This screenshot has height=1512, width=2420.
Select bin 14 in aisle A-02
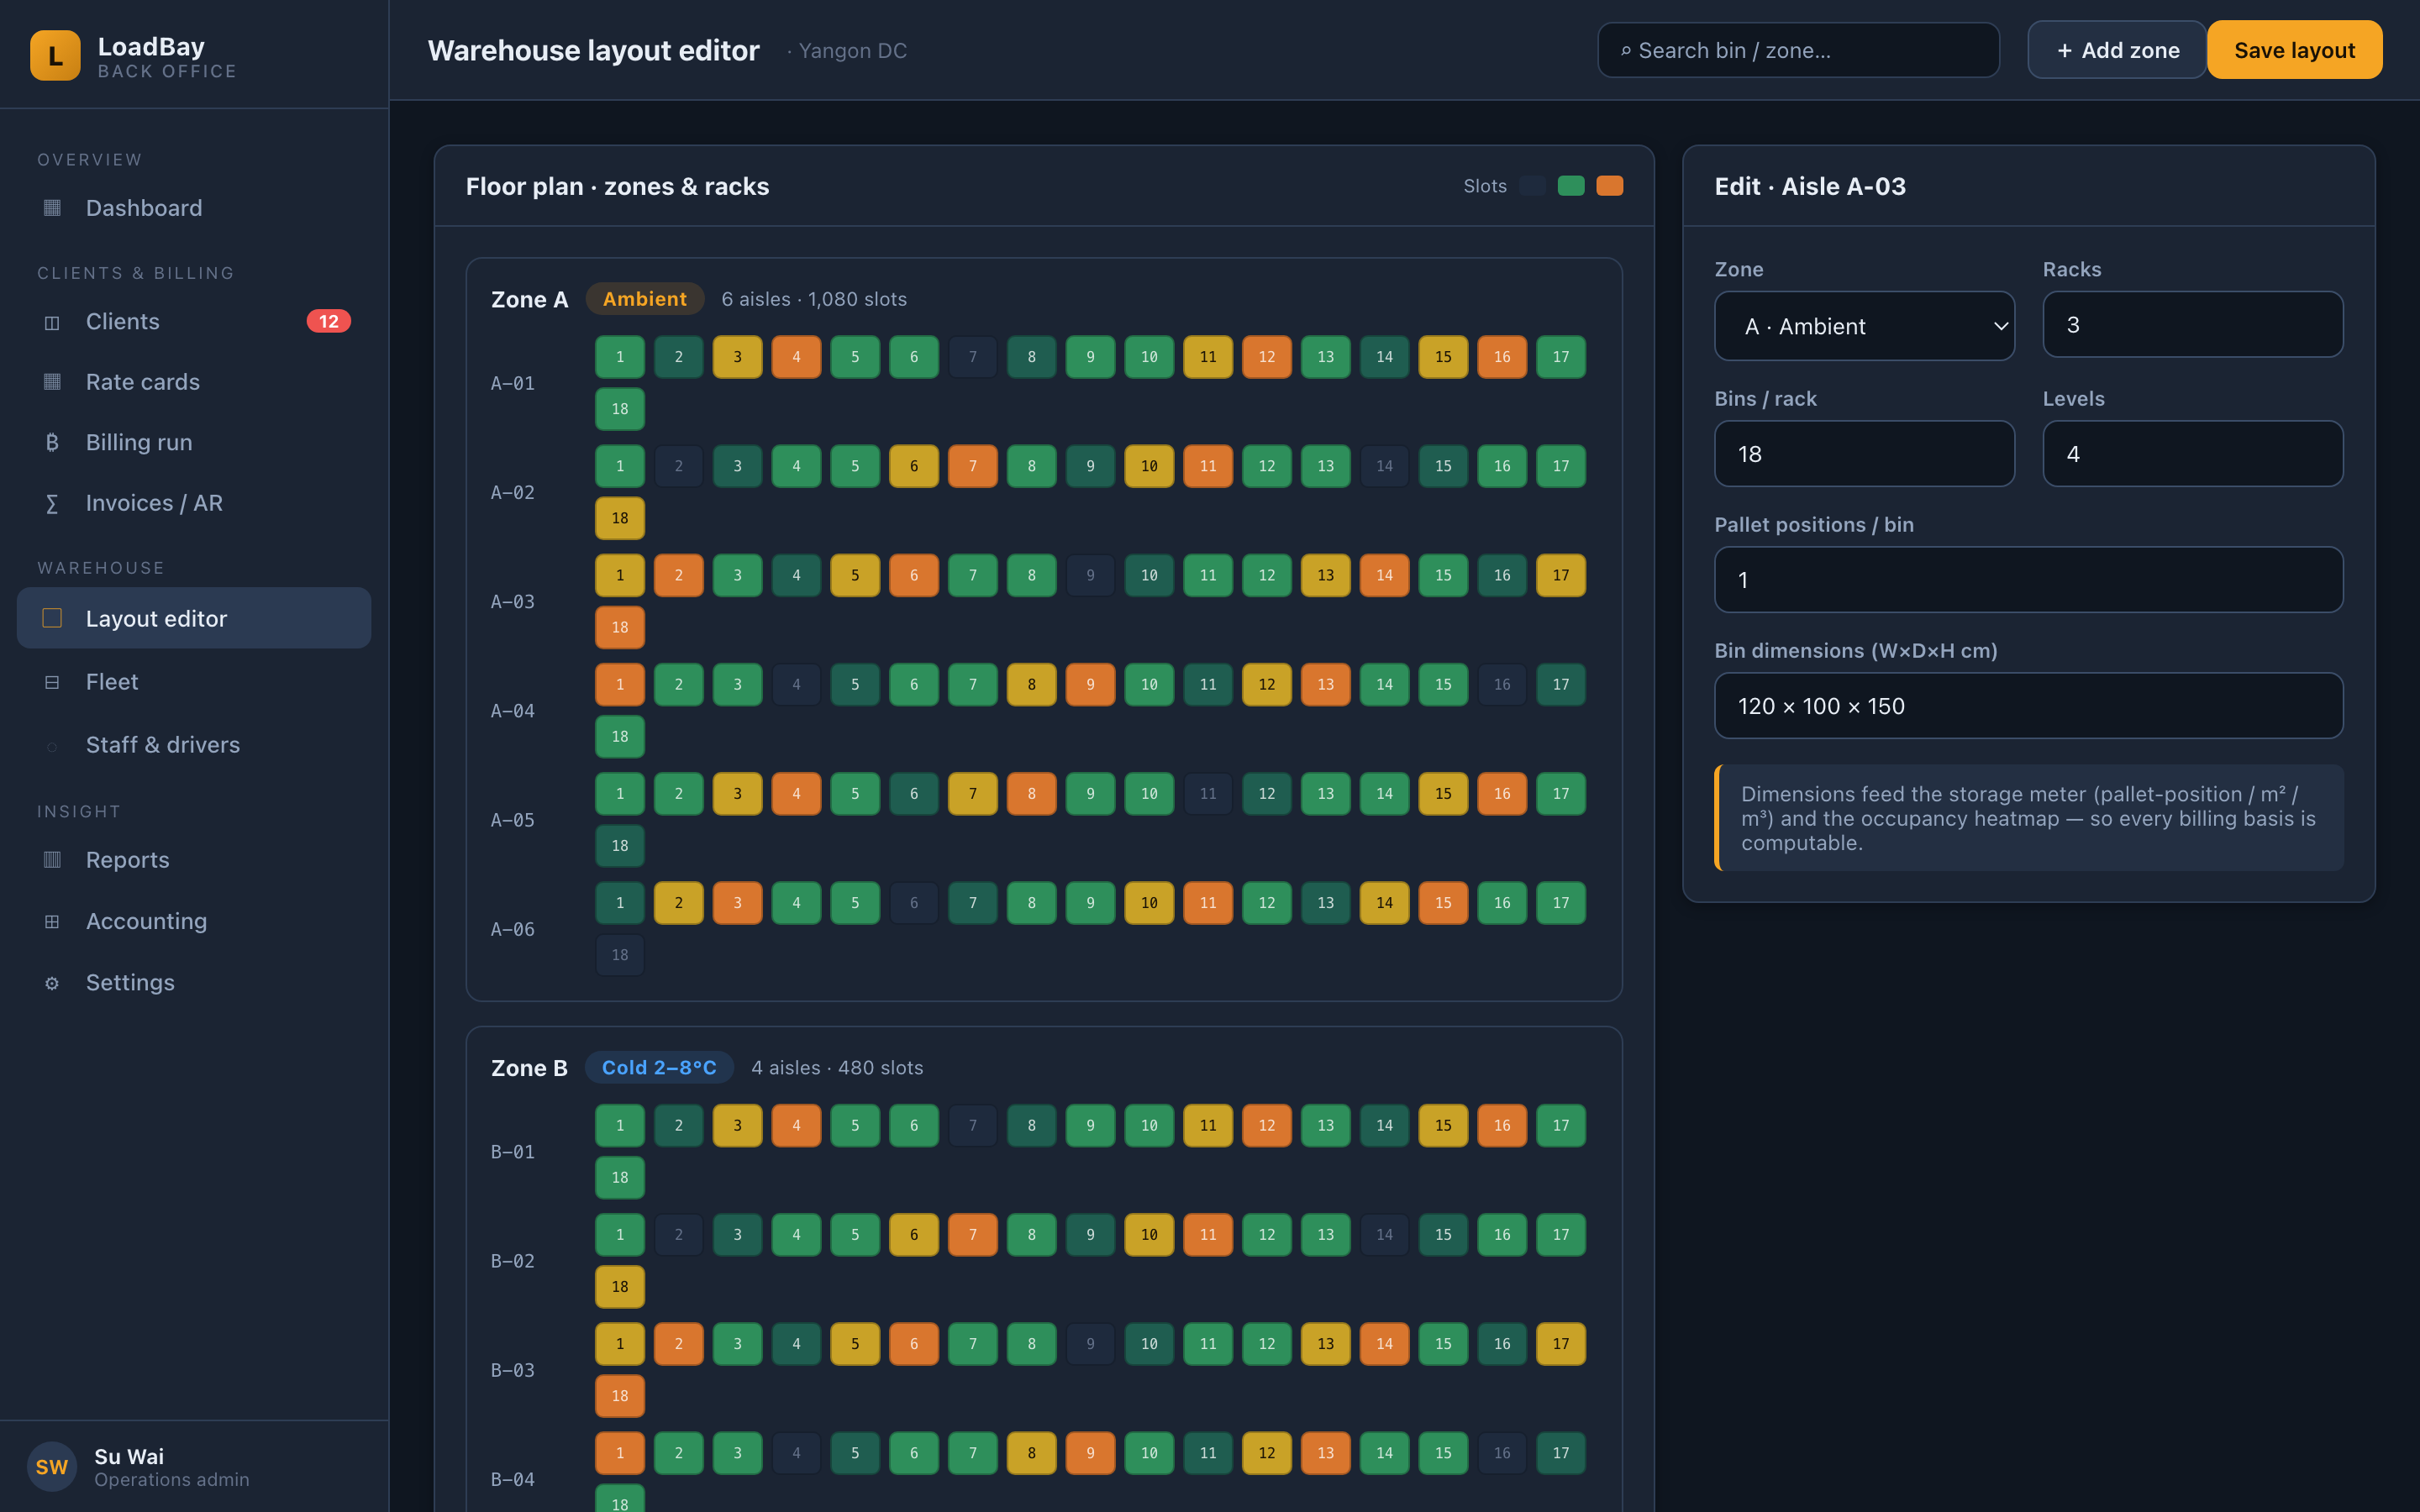(1384, 466)
